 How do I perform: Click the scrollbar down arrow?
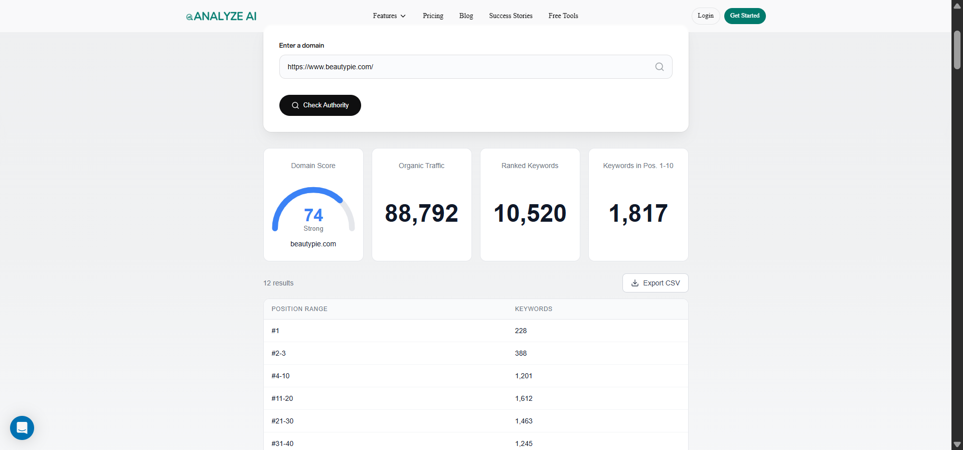tap(957, 444)
